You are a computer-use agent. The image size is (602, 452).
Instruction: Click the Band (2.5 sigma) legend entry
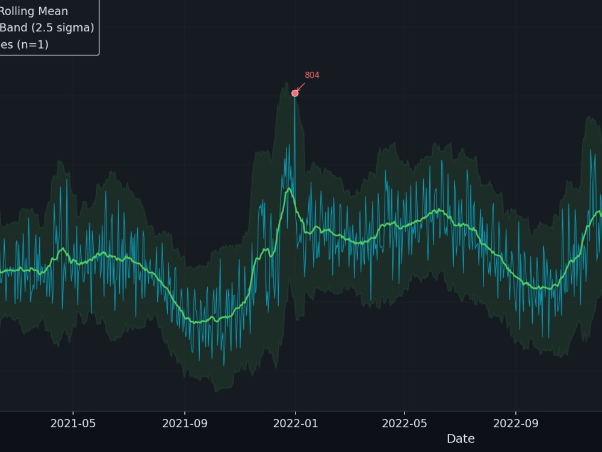pyautogui.click(x=47, y=28)
